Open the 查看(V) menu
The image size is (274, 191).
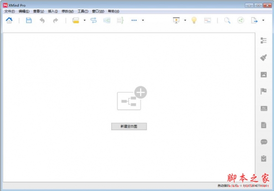point(38,11)
